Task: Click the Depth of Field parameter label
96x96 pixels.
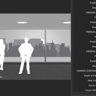Action: tap(90, 76)
